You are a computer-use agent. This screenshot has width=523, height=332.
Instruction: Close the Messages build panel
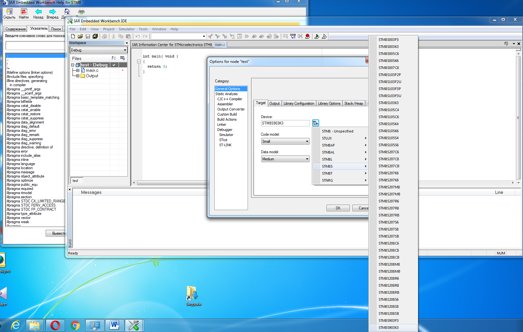pos(70,190)
